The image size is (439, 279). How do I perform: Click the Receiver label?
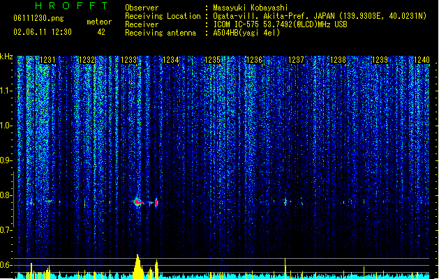142,24
